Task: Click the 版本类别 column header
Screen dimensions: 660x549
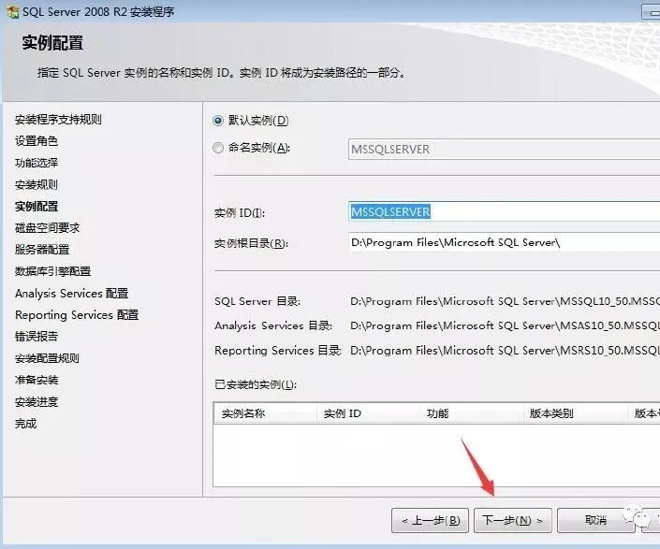Action: click(x=575, y=413)
